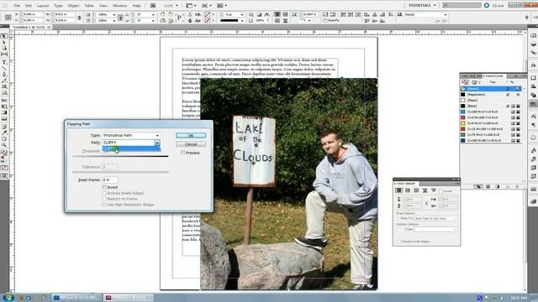The width and height of the screenshot is (538, 302).
Task: Toggle the Invert checkbox in Clipping Path dialog
Action: tap(104, 187)
